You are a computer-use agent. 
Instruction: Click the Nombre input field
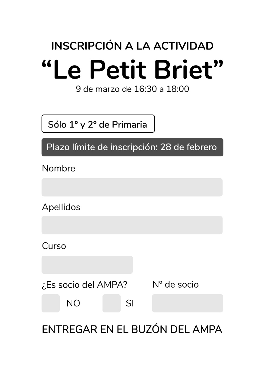tap(132, 187)
